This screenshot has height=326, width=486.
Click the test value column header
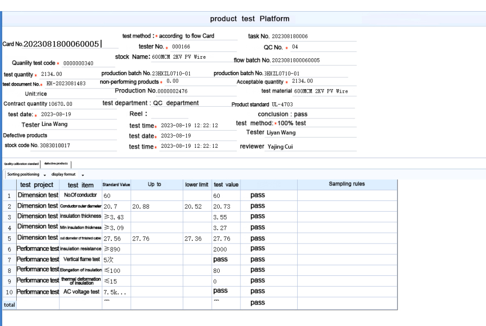pyautogui.click(x=226, y=185)
